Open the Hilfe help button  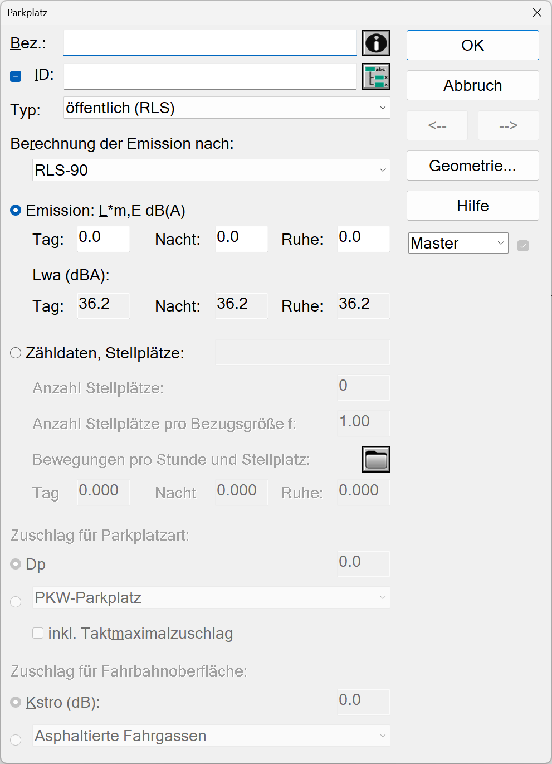coord(473,206)
